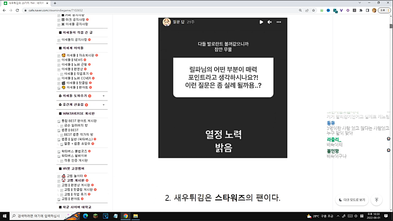Click the browser back arrow
This screenshot has width=393, height=221.
pyautogui.click(x=5, y=10)
